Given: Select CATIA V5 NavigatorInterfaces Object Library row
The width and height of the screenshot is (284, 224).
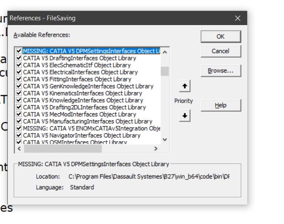Looking at the screenshot, I should (82, 135).
